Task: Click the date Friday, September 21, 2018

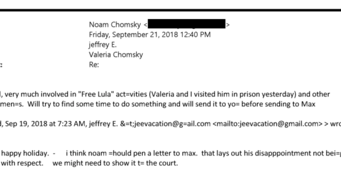Action: (133, 35)
